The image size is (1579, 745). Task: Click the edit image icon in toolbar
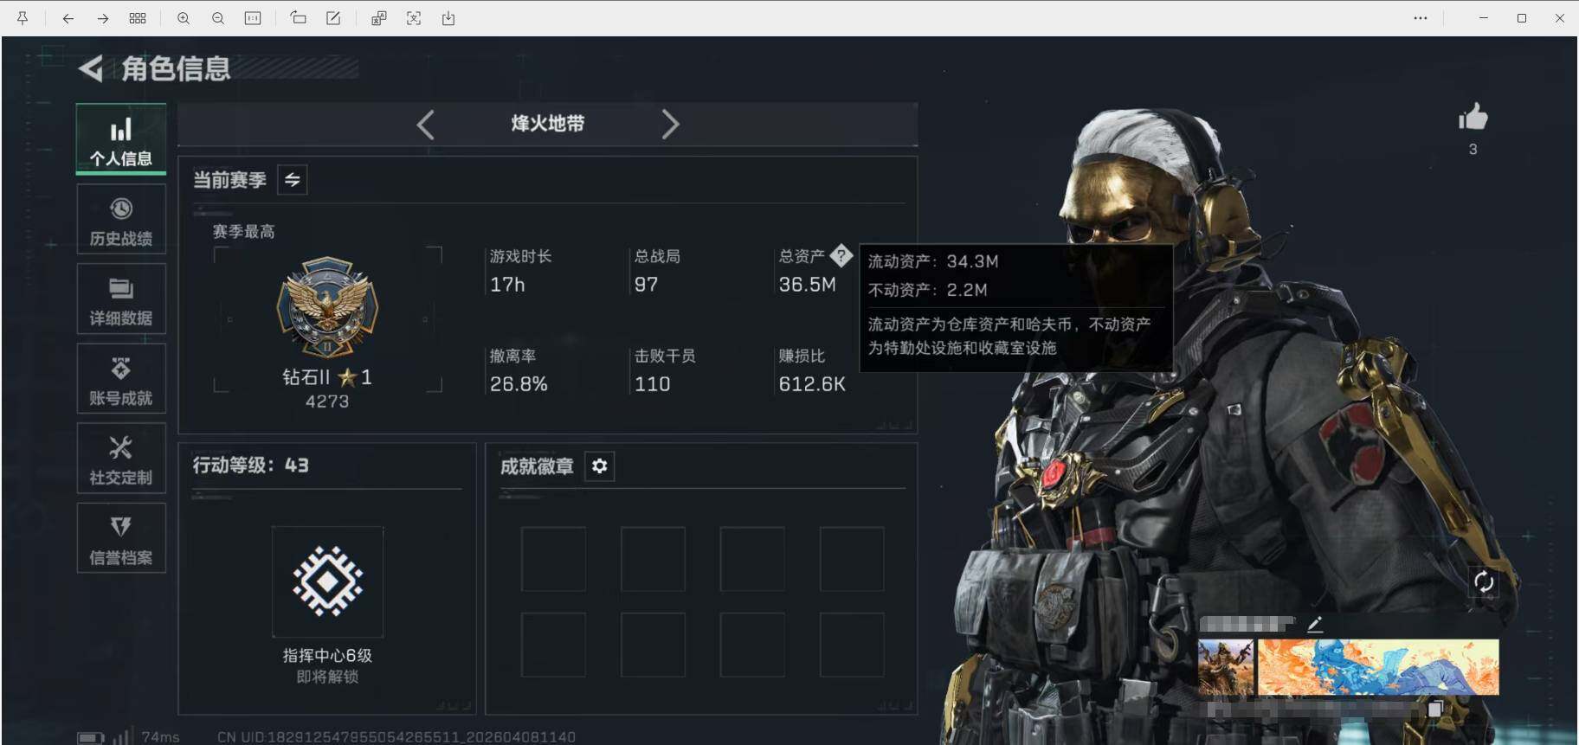[x=333, y=18]
